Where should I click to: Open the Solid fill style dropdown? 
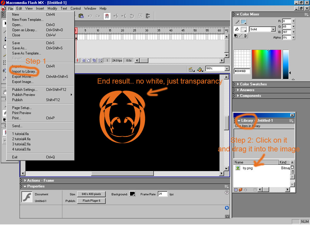click(x=273, y=29)
